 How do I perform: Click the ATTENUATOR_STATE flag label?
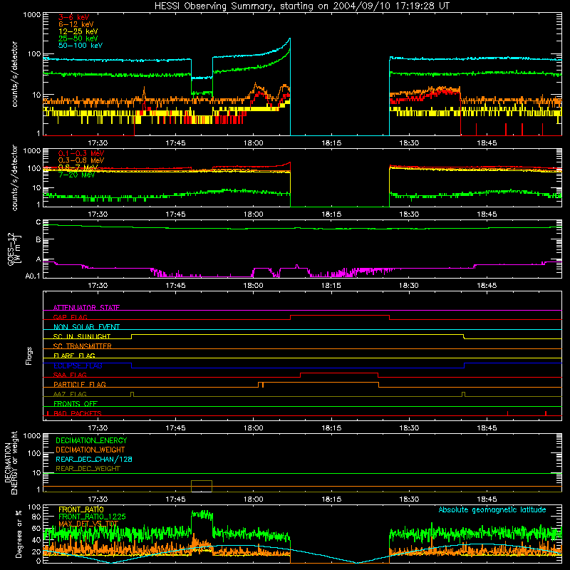click(86, 308)
